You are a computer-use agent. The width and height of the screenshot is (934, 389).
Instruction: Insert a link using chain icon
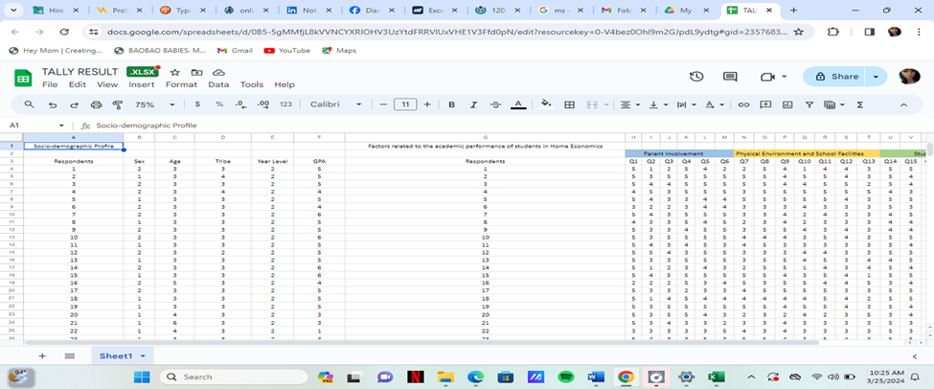pos(743,104)
